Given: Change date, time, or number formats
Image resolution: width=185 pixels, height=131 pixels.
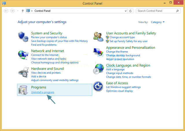Looking at the screenshot, I should 128,77.
